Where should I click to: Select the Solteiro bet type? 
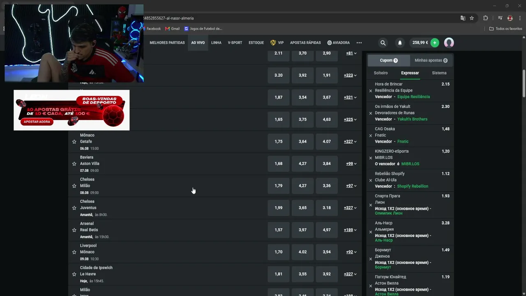[x=381, y=73]
